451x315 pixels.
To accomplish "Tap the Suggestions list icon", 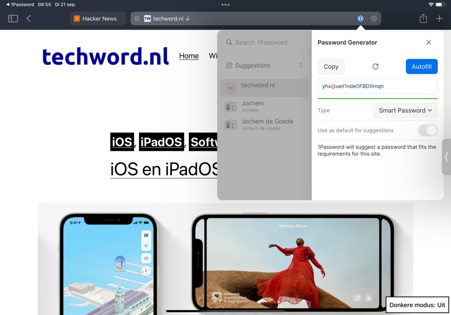I will (229, 65).
